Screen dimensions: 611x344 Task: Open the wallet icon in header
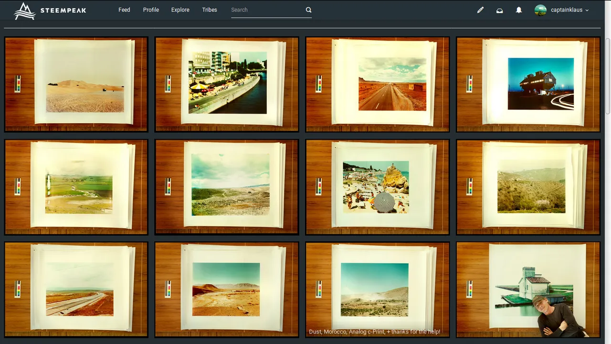click(x=499, y=10)
